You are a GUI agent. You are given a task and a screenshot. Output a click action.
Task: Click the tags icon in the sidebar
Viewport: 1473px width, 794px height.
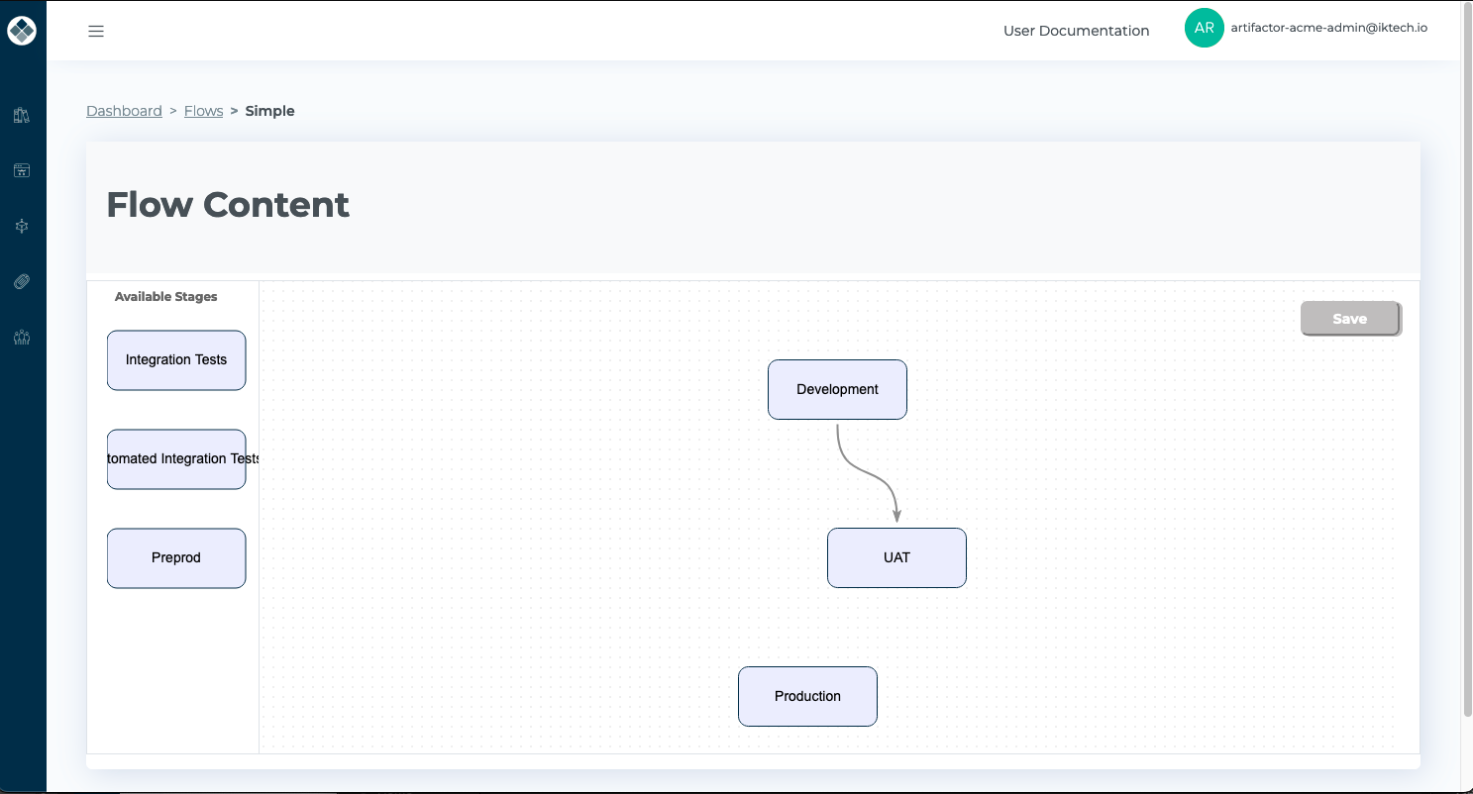click(x=22, y=281)
